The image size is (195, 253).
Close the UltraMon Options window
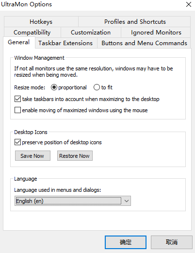coord(189,4)
